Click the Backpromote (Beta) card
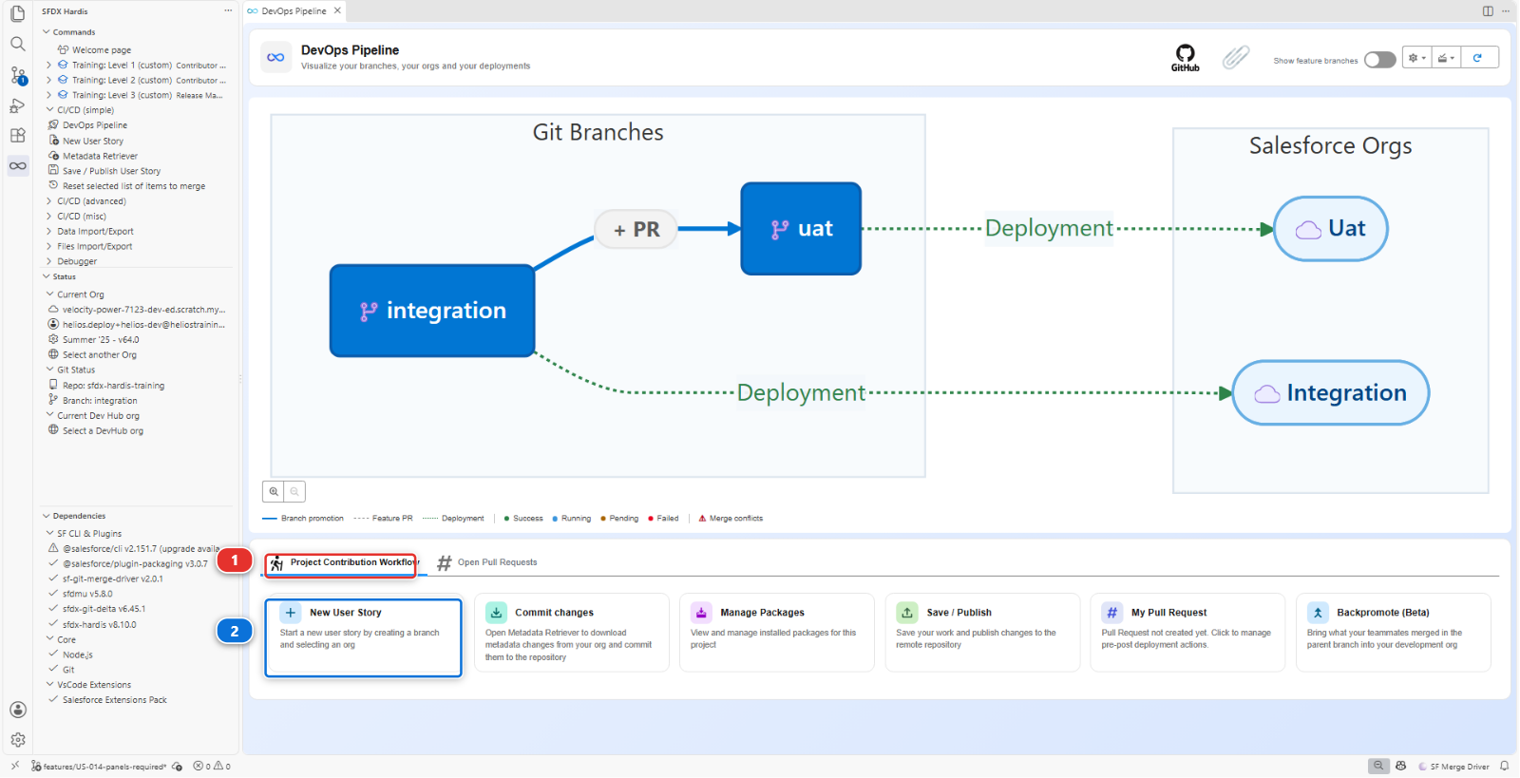Image resolution: width=1520 pixels, height=778 pixels. tap(1393, 633)
